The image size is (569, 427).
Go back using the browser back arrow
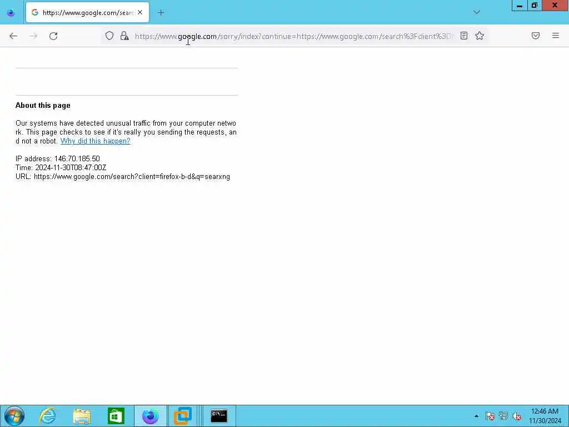(13, 36)
